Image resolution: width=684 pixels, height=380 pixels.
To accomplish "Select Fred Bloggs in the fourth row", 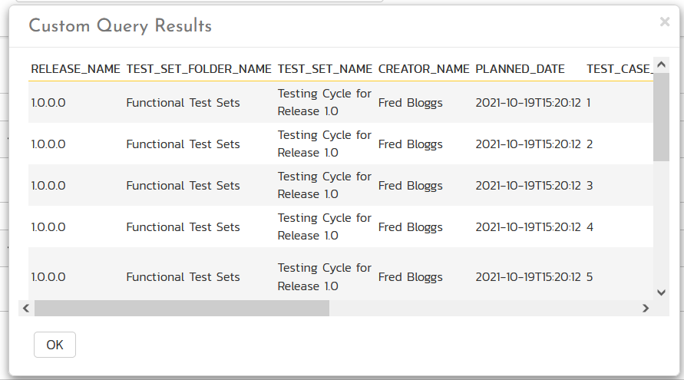I will [x=410, y=227].
